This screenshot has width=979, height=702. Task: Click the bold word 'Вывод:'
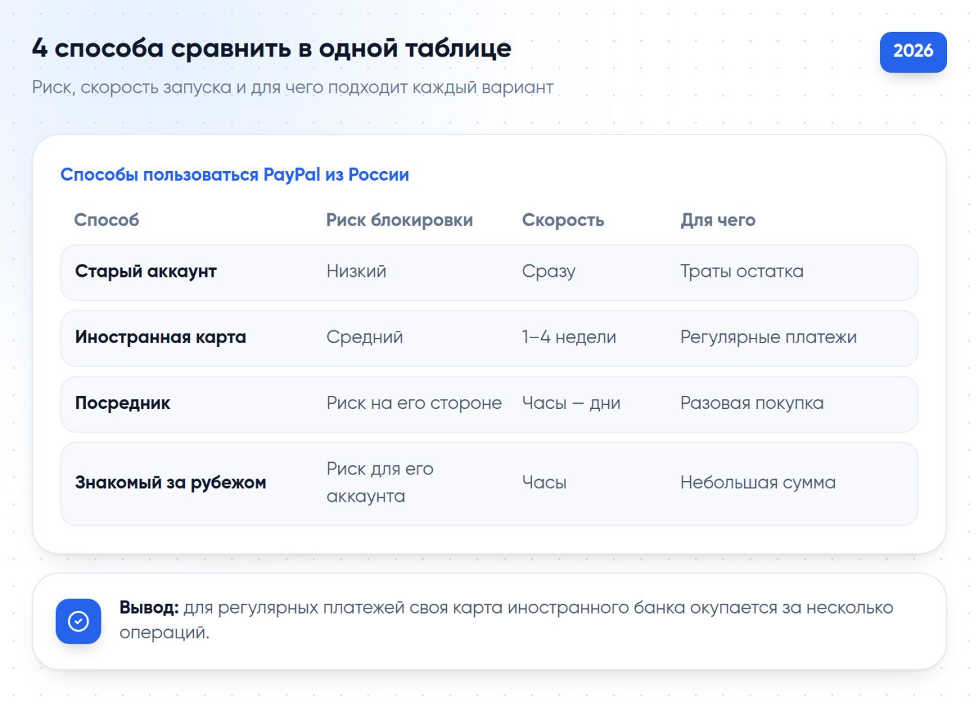point(149,608)
